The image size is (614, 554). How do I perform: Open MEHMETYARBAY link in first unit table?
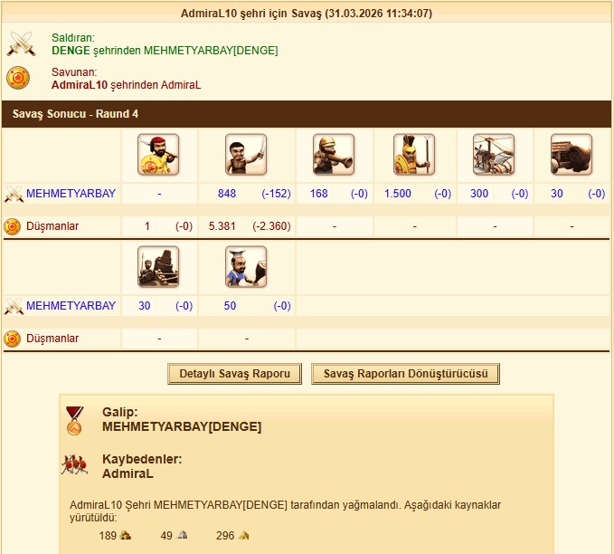coord(71,194)
